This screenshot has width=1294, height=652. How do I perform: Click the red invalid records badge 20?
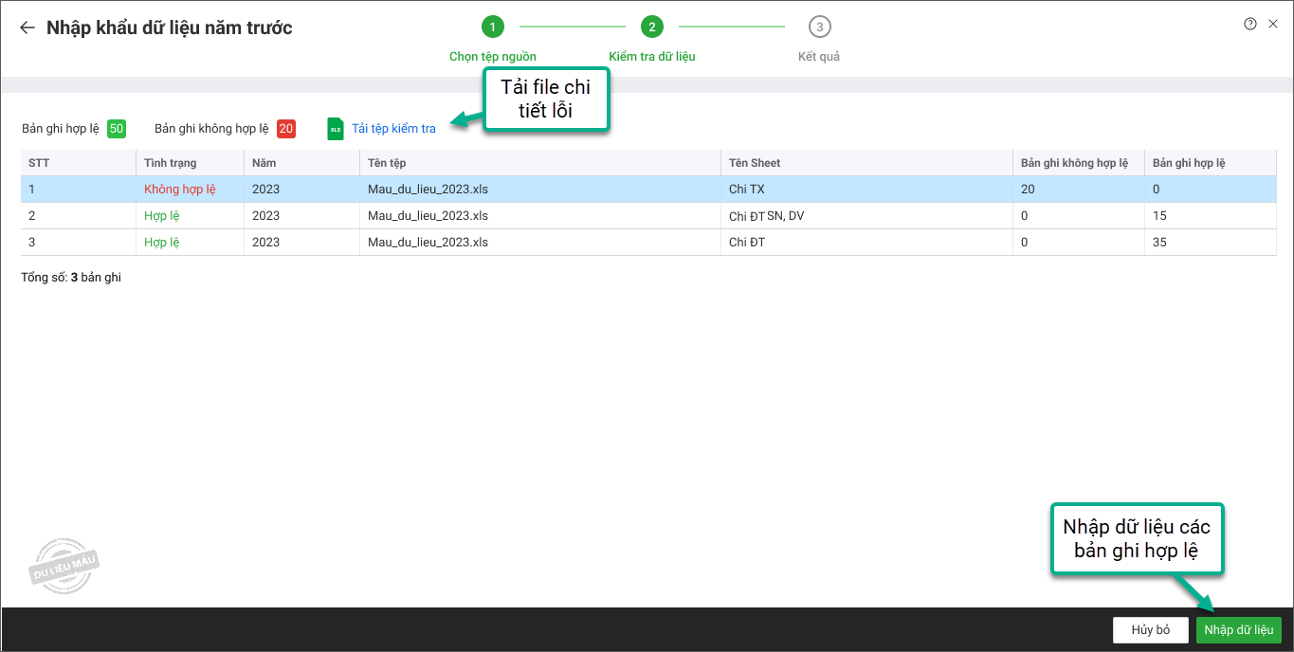(286, 129)
